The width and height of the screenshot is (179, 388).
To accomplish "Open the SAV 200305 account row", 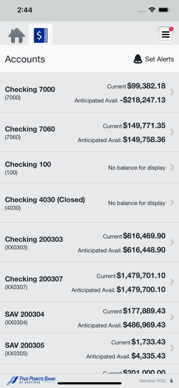I will (89, 348).
